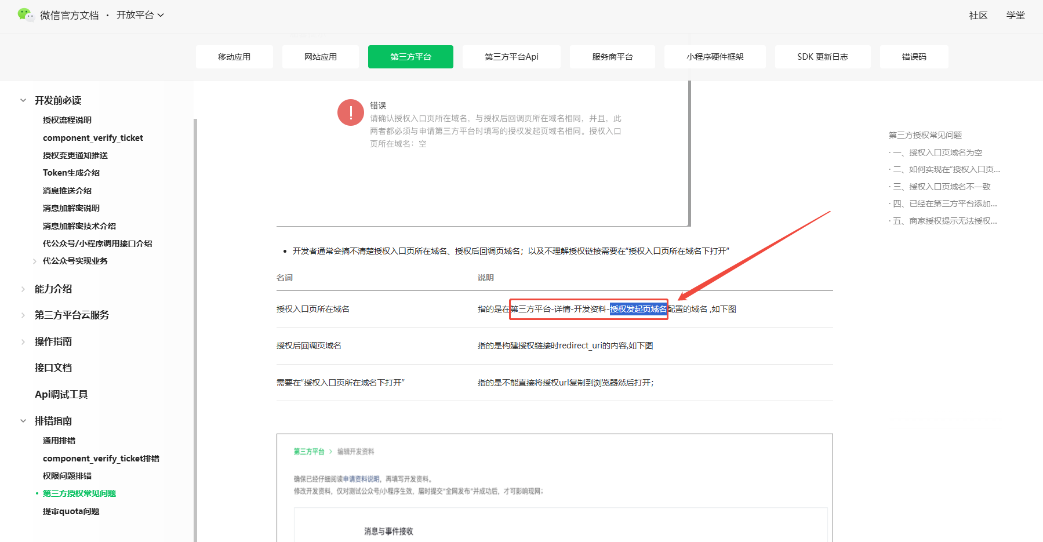
Task: Click the 消息与事件接收 heading in image
Action: click(388, 531)
